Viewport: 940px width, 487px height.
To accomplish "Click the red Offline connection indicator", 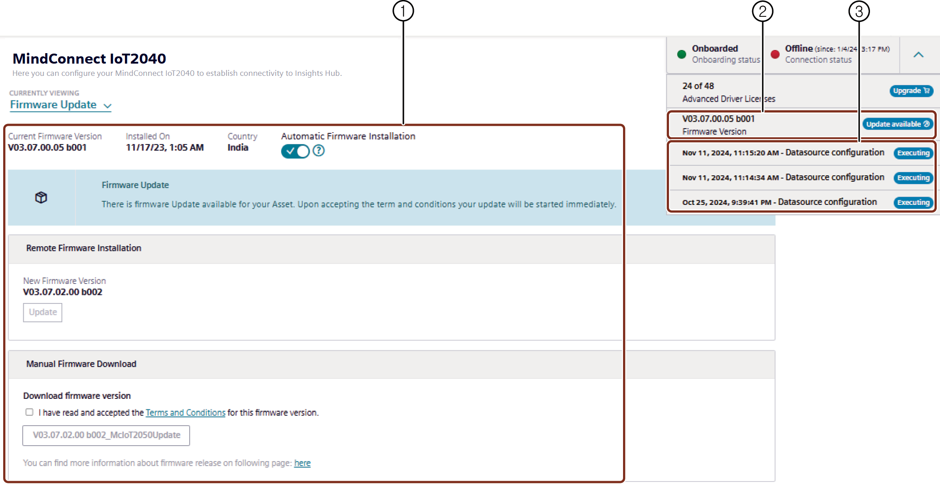I will click(x=775, y=55).
